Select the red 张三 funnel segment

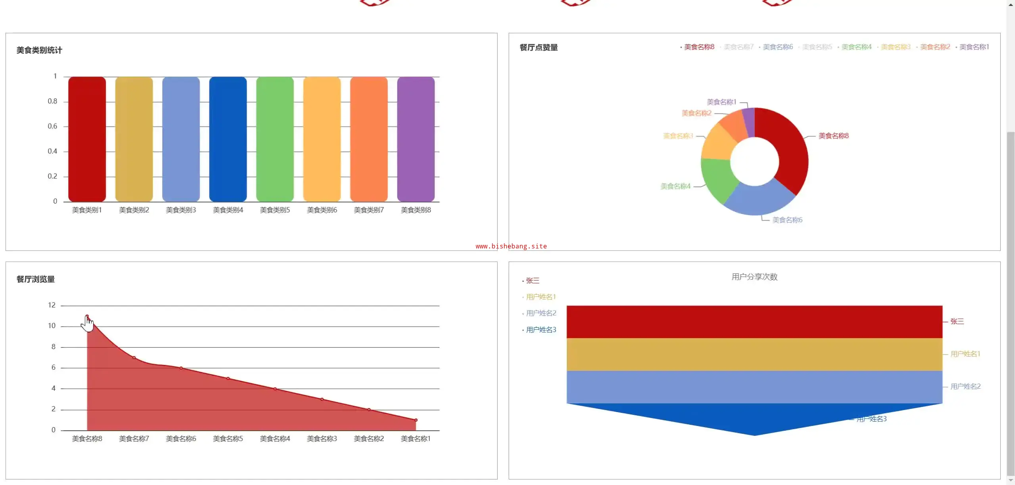(754, 322)
